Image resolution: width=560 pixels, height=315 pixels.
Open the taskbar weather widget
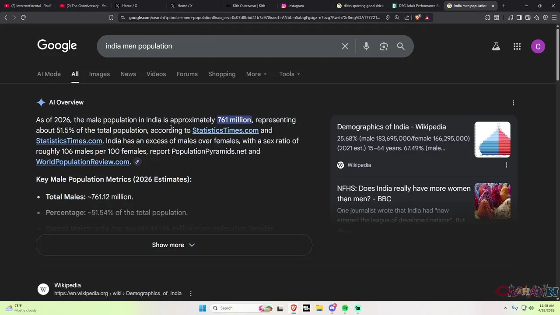click(x=21, y=308)
